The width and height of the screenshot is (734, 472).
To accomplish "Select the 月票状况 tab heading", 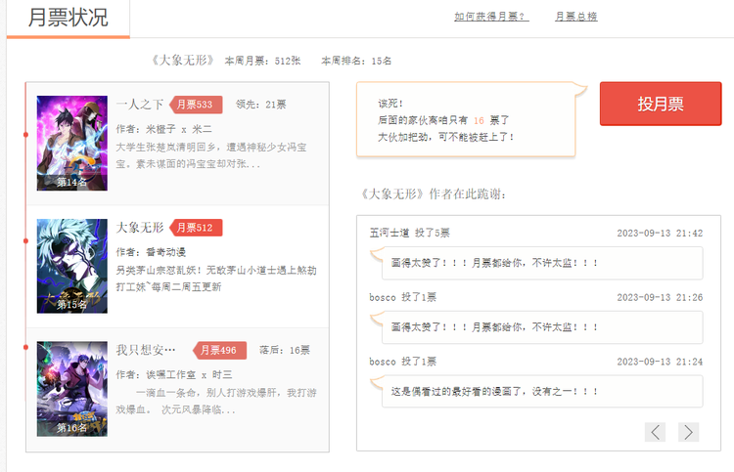I will (x=68, y=18).
